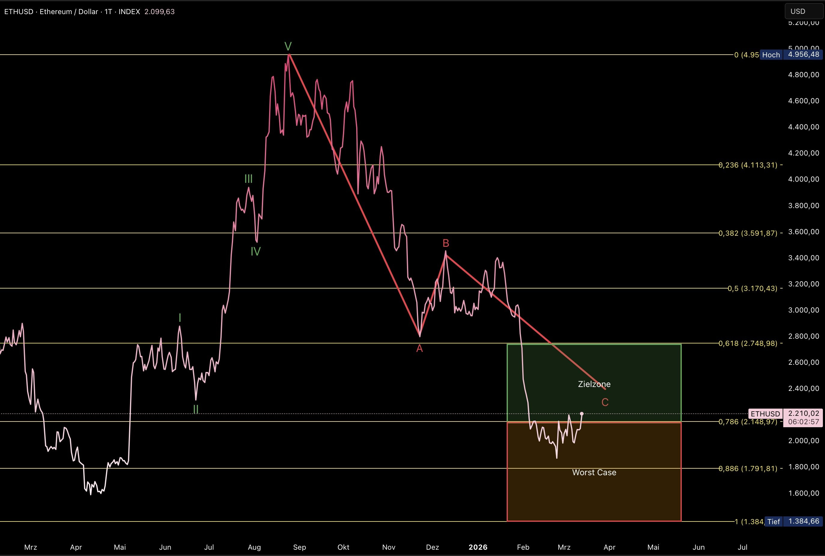Click the wave II label
This screenshot has height=556, width=825.
pyautogui.click(x=196, y=409)
